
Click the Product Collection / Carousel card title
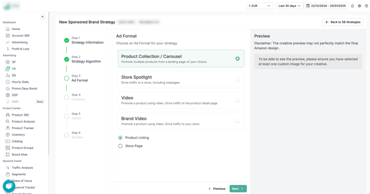click(152, 56)
